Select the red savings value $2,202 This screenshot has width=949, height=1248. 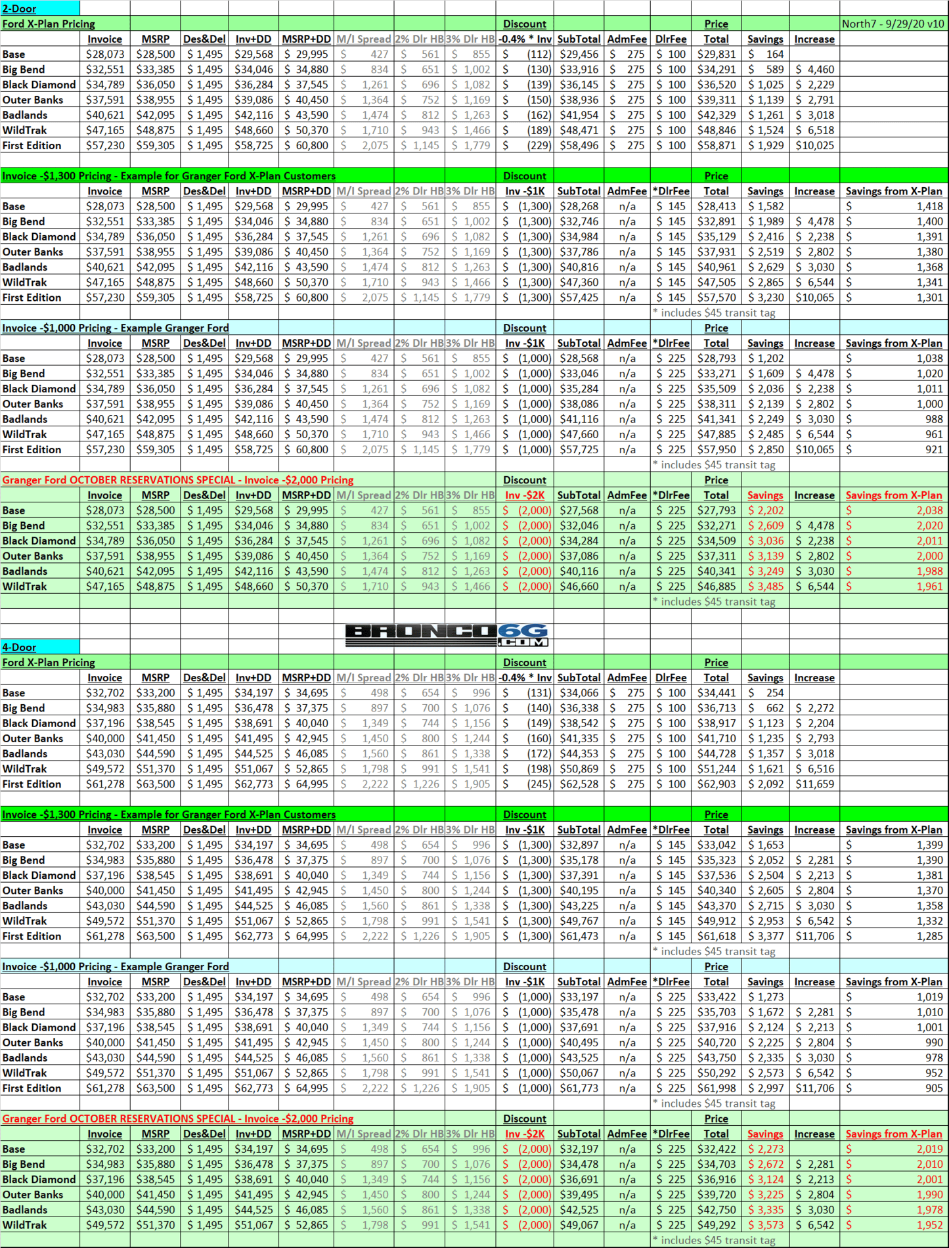pos(766,510)
